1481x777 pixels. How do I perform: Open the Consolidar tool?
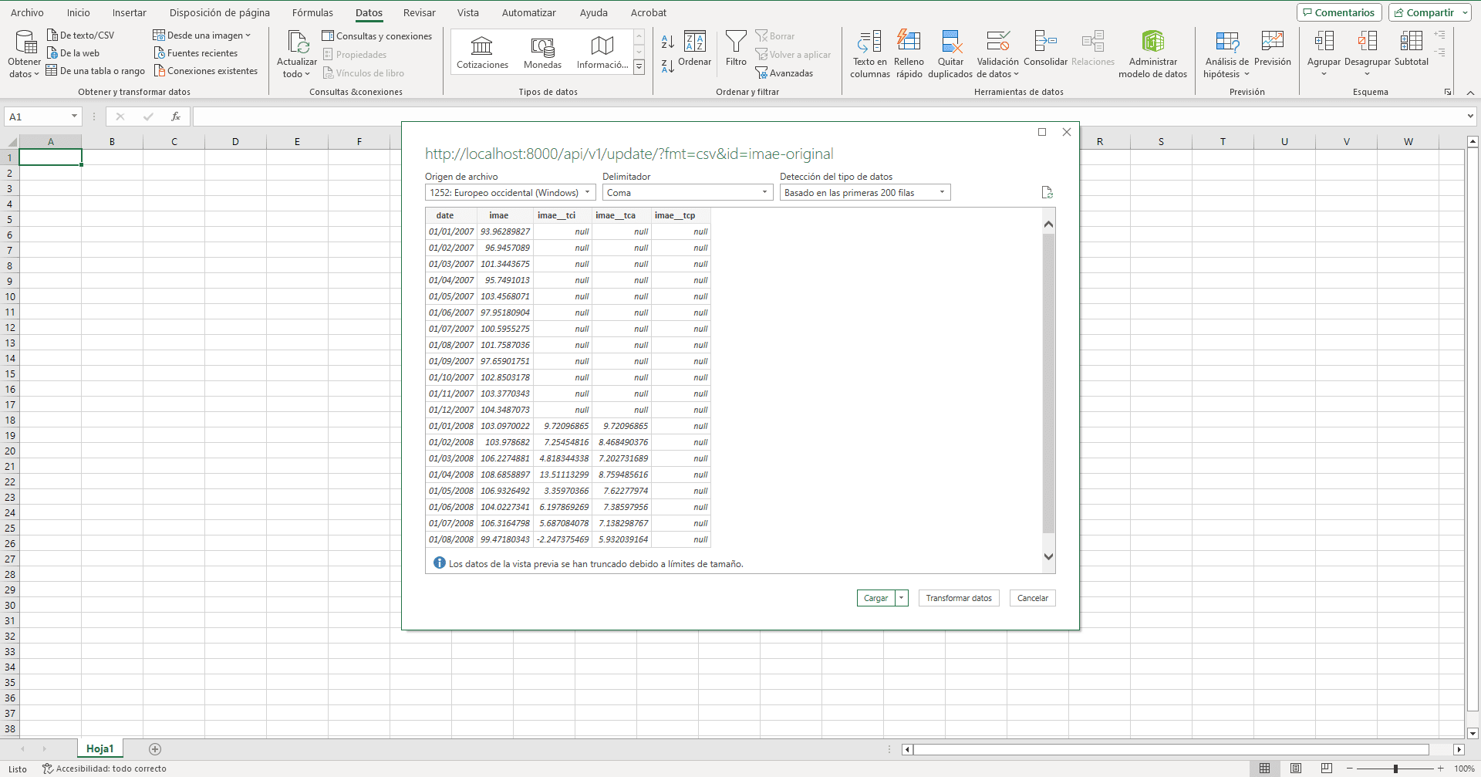click(x=1045, y=49)
